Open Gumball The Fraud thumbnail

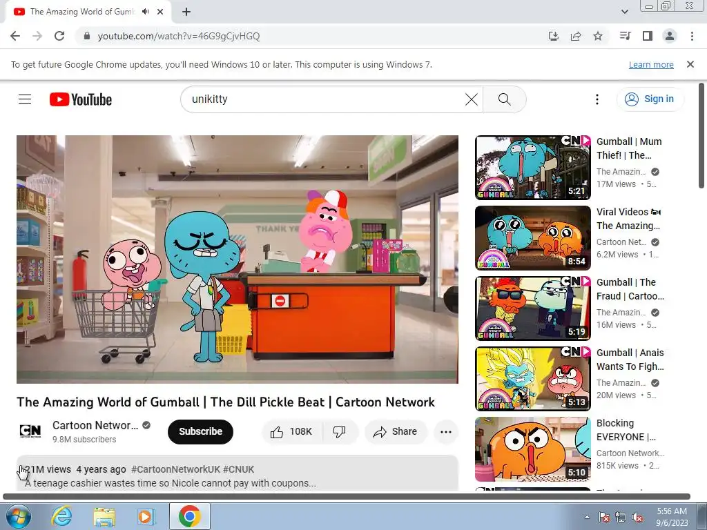click(533, 308)
